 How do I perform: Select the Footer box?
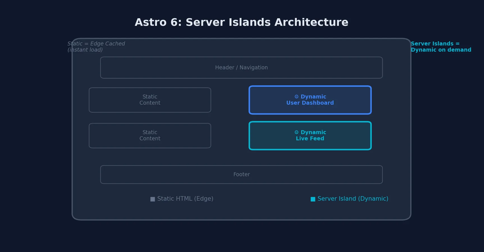pos(242,175)
